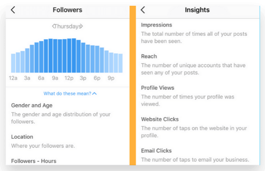Click the Gender and Age heading
This screenshot has height=171, width=265.
tap(32, 105)
